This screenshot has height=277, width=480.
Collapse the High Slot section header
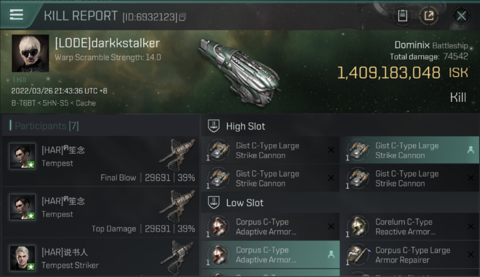246,126
